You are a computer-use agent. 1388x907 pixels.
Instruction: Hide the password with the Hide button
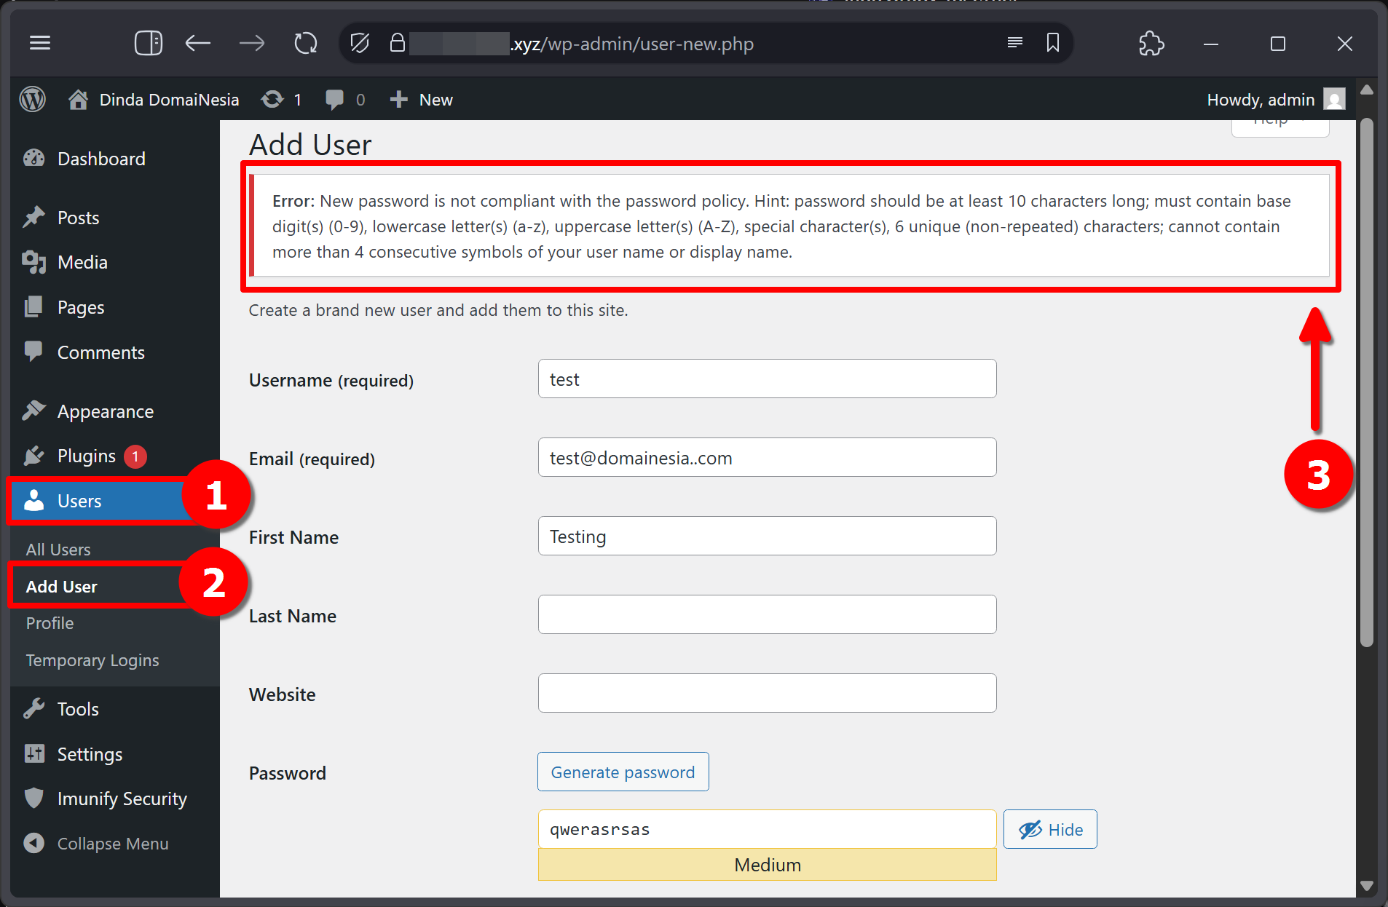point(1050,829)
